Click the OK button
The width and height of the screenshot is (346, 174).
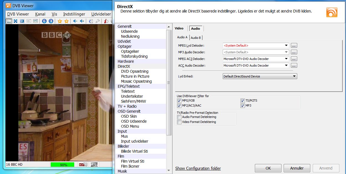click(268, 168)
